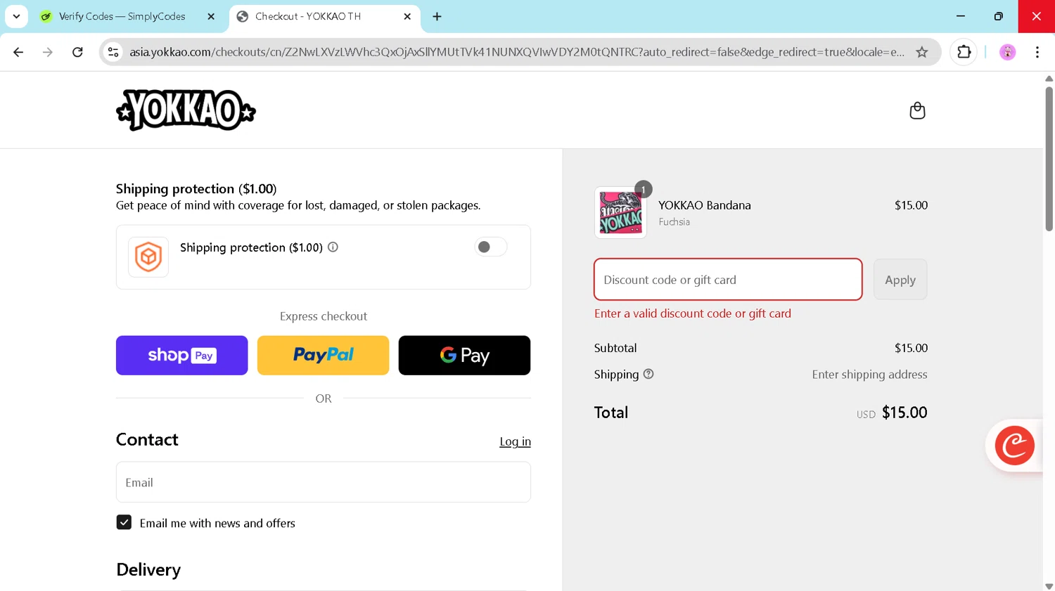Go back to previous page
Image resolution: width=1055 pixels, height=591 pixels.
click(18, 52)
